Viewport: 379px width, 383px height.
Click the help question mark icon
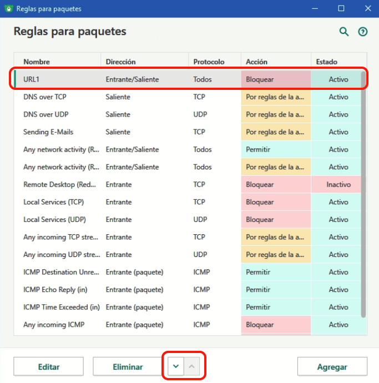(x=363, y=32)
